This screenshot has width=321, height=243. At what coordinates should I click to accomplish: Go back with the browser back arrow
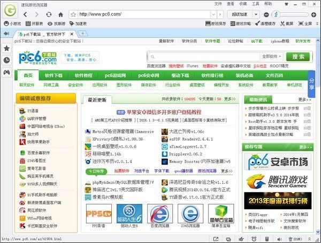pyautogui.click(x=25, y=14)
